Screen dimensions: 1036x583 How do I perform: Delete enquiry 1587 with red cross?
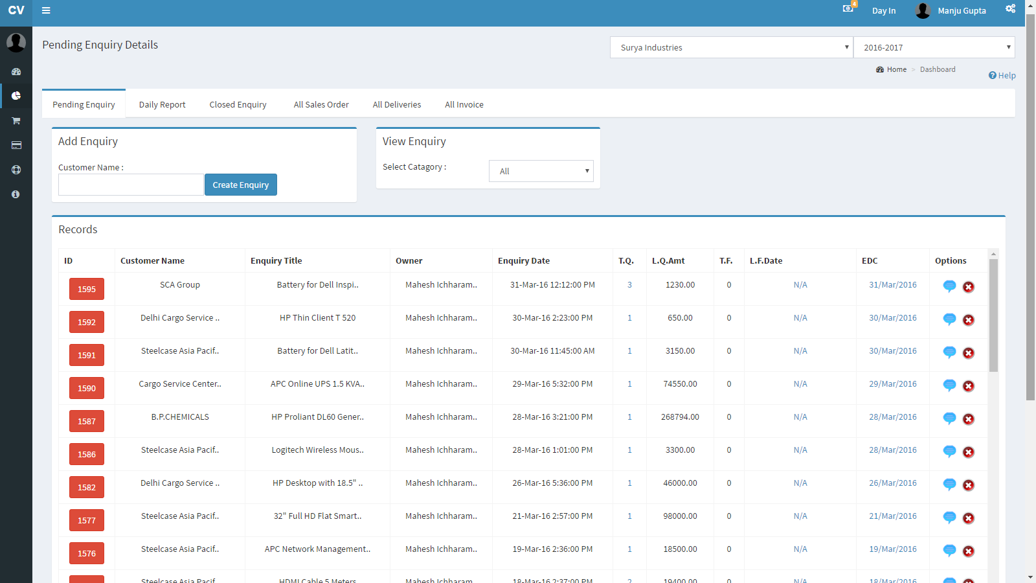pyautogui.click(x=968, y=419)
